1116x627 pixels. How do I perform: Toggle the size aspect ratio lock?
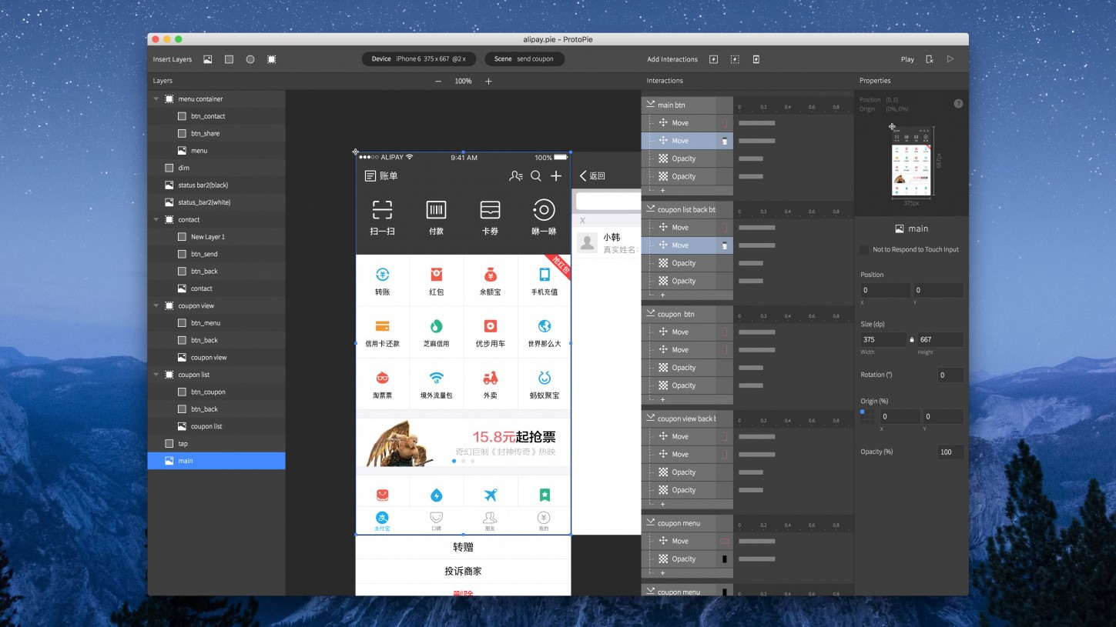click(x=912, y=339)
